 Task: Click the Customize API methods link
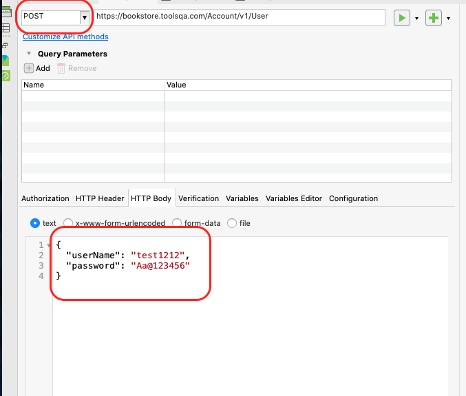tap(65, 37)
